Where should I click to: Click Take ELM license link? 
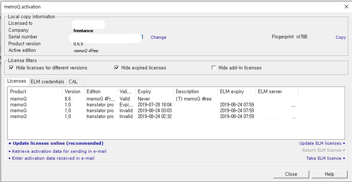click(323, 158)
